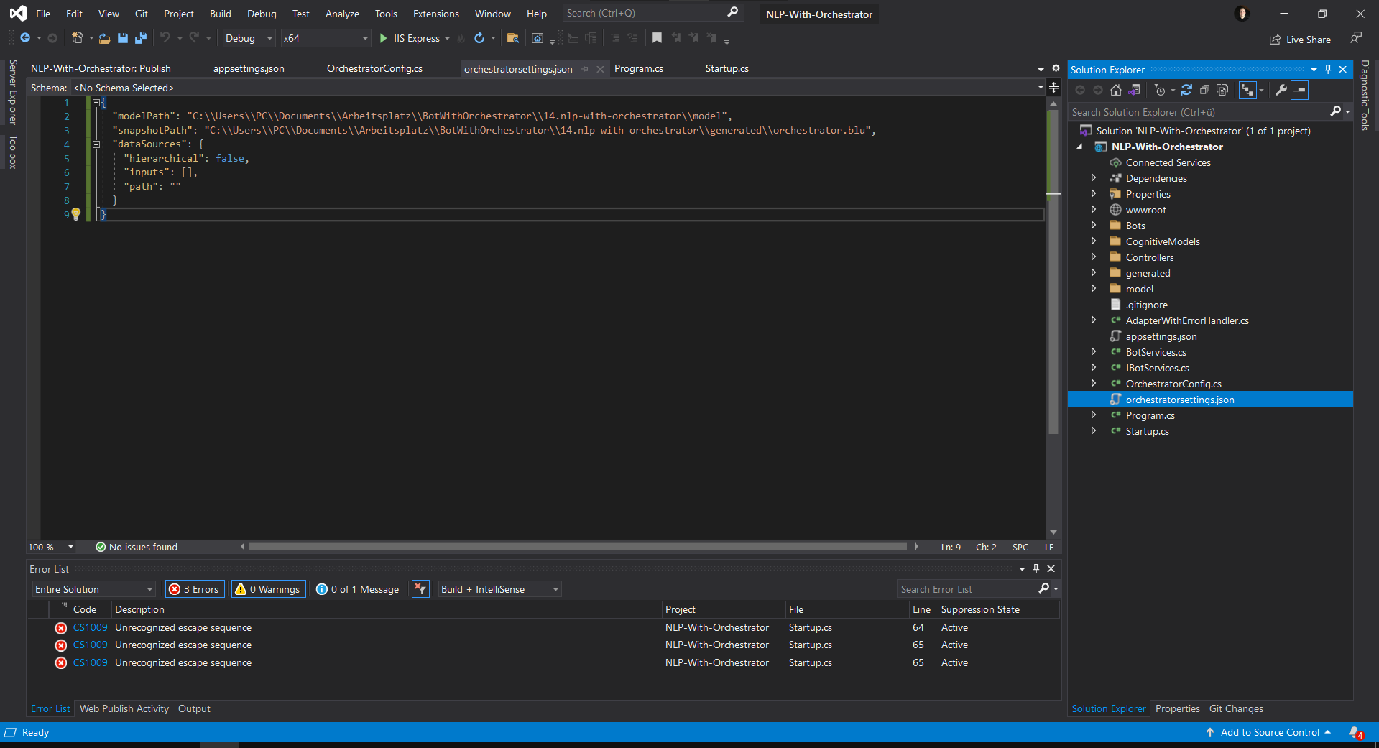
Task: Click the Undo icon in the toolbar
Action: click(165, 38)
